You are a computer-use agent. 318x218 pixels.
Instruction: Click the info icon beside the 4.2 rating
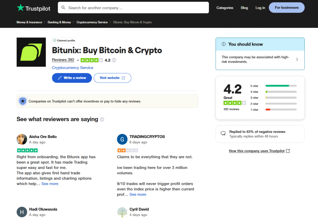tap(114, 60)
